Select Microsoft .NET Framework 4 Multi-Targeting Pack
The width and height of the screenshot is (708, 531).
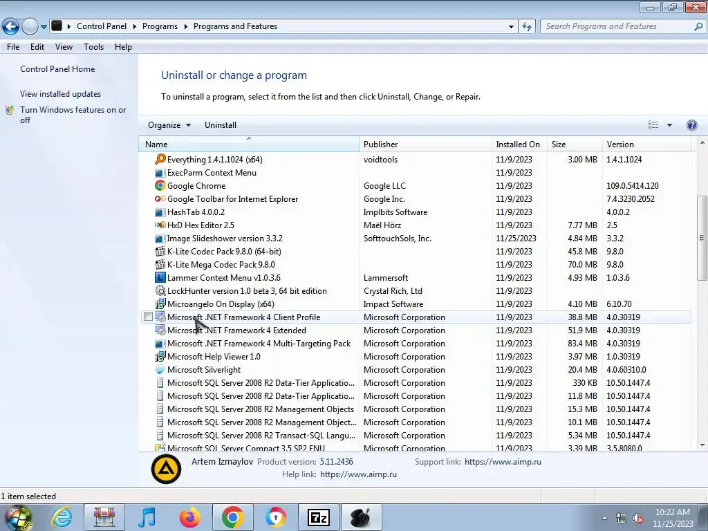point(415,344)
